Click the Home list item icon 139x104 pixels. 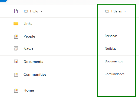click(16, 90)
